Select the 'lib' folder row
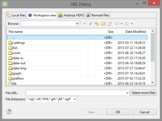 [x=77, y=83]
